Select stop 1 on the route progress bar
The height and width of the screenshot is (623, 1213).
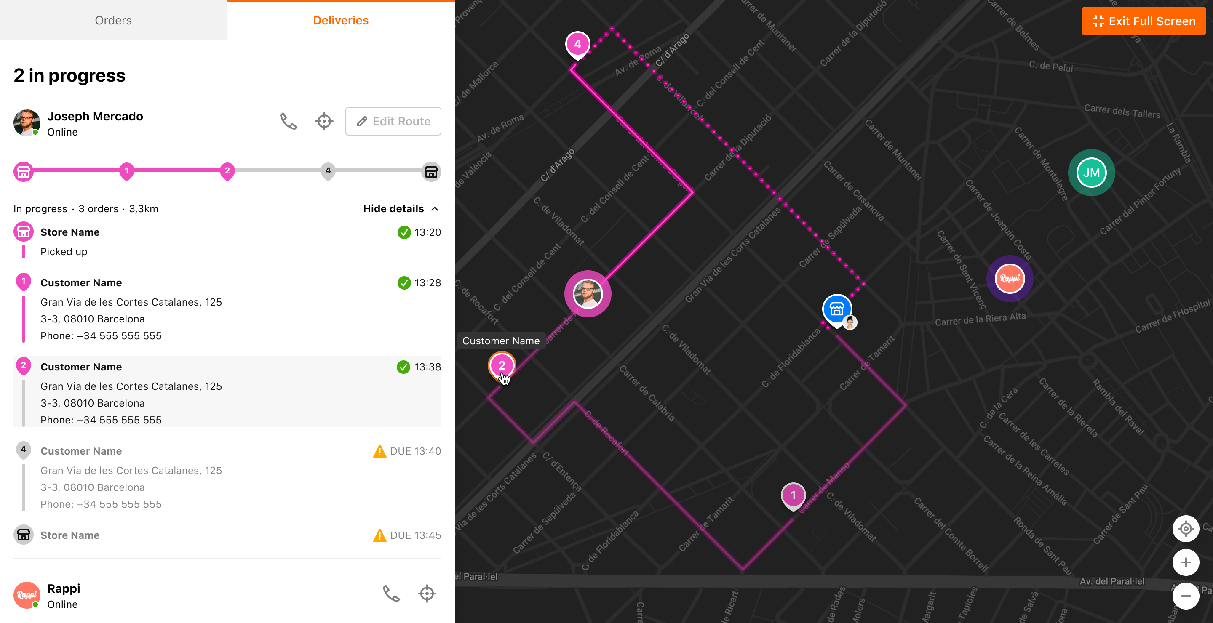coord(126,171)
